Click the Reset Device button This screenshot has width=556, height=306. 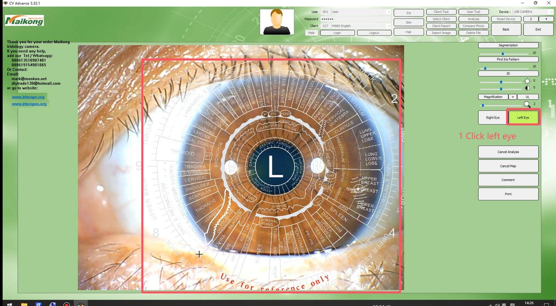point(506,19)
